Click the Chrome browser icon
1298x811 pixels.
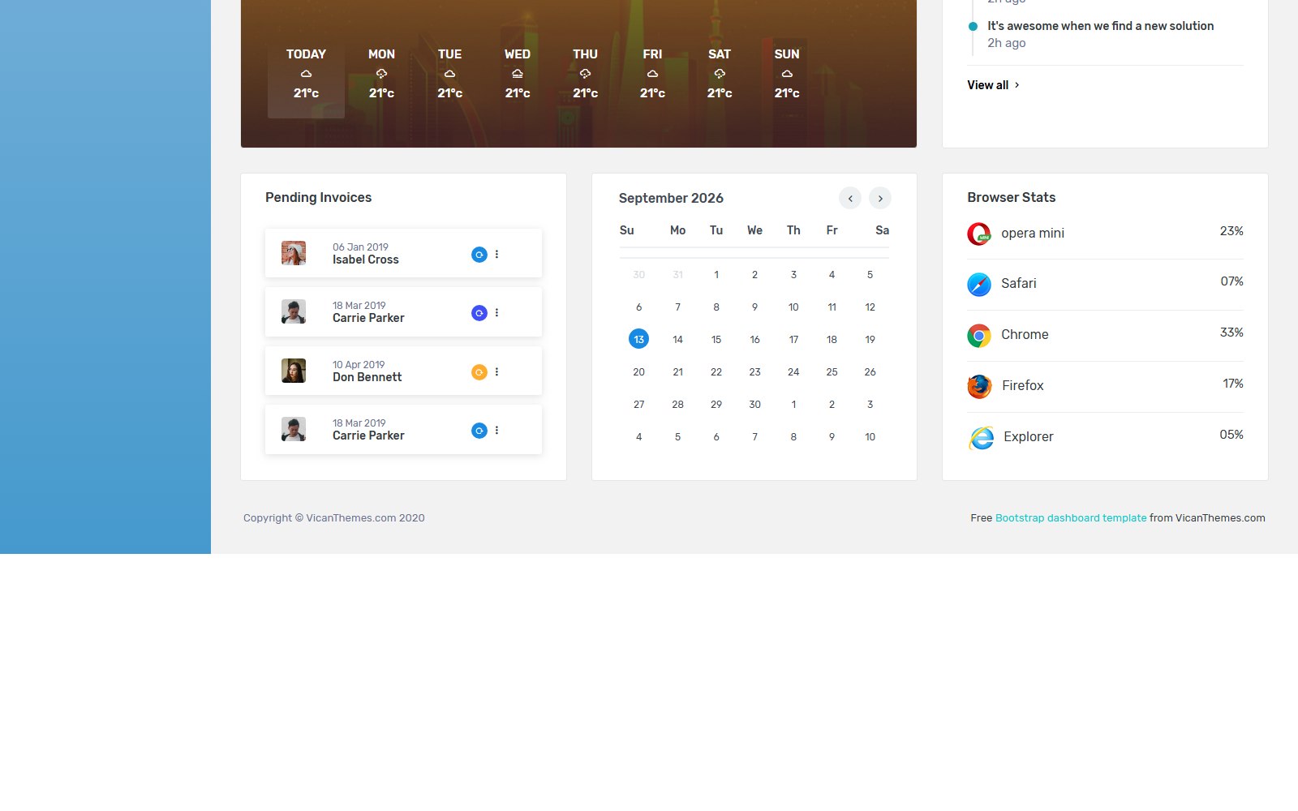pos(979,336)
